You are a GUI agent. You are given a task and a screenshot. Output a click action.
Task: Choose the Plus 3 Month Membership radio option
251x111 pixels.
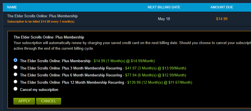pos(15,67)
